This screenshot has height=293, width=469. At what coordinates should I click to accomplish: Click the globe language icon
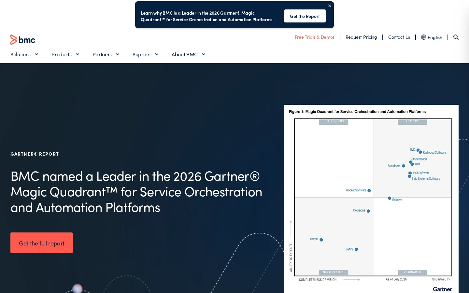tap(424, 37)
